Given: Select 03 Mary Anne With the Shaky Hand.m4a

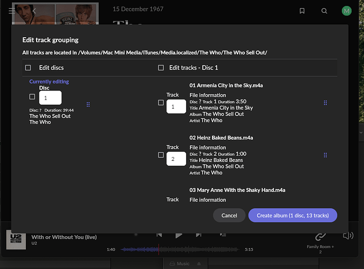Looking at the screenshot, I should (x=237, y=190).
